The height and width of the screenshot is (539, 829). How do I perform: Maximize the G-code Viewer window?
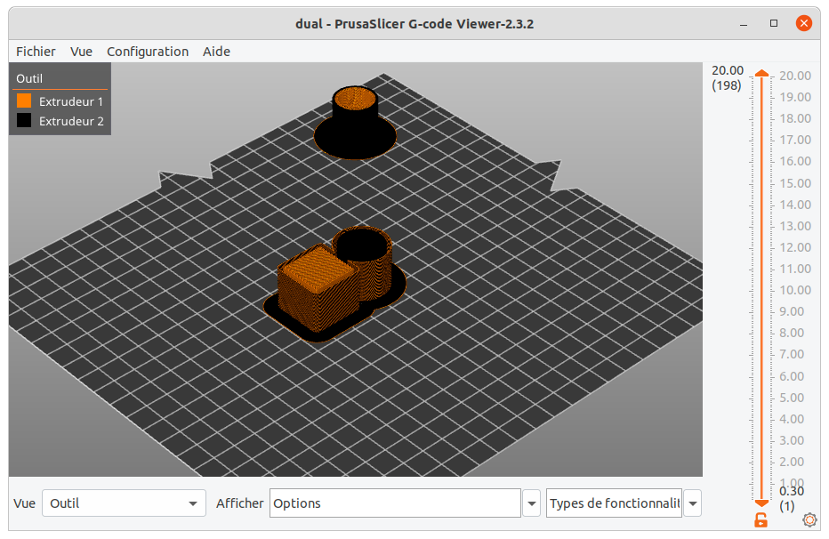tap(774, 23)
